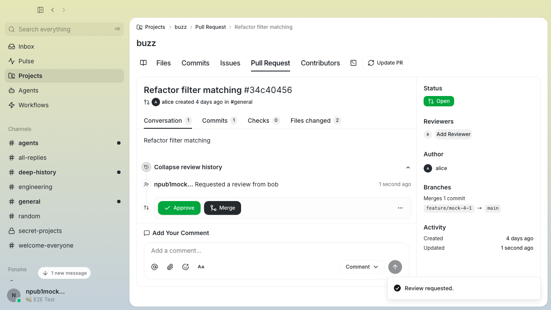Open Agents in the sidebar

pyautogui.click(x=65, y=90)
